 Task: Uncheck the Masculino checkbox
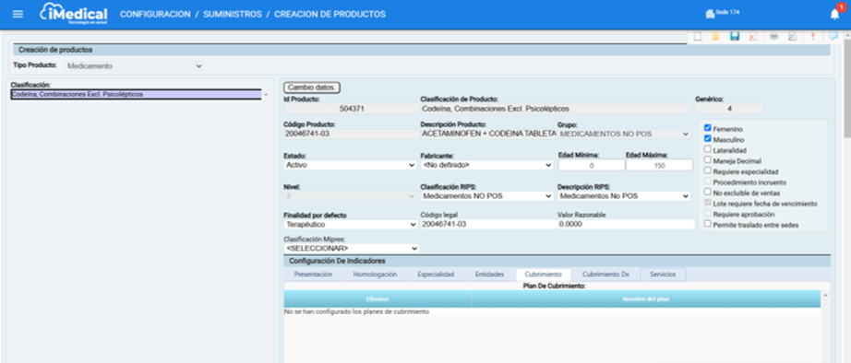tap(708, 139)
